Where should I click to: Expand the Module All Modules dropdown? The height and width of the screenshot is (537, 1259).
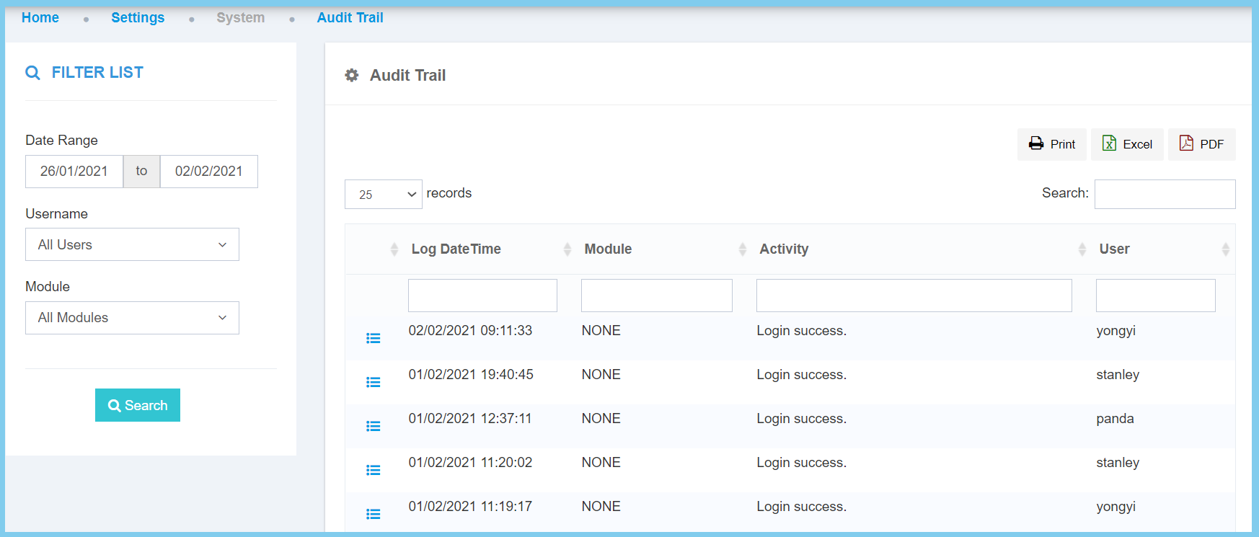[x=132, y=318]
